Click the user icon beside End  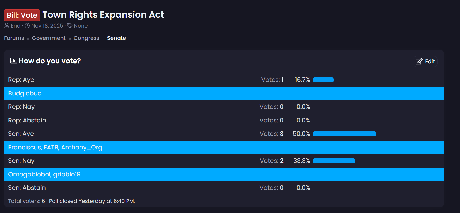pyautogui.click(x=7, y=26)
